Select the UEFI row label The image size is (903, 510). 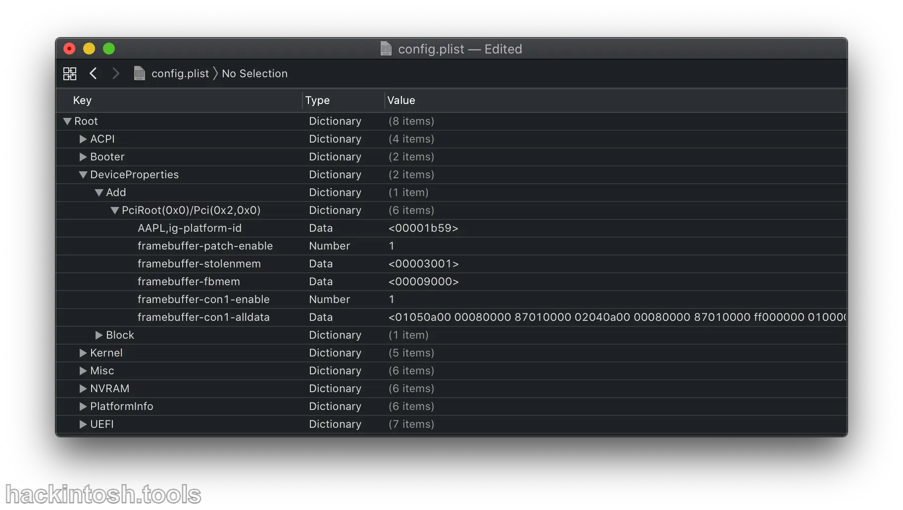point(102,424)
